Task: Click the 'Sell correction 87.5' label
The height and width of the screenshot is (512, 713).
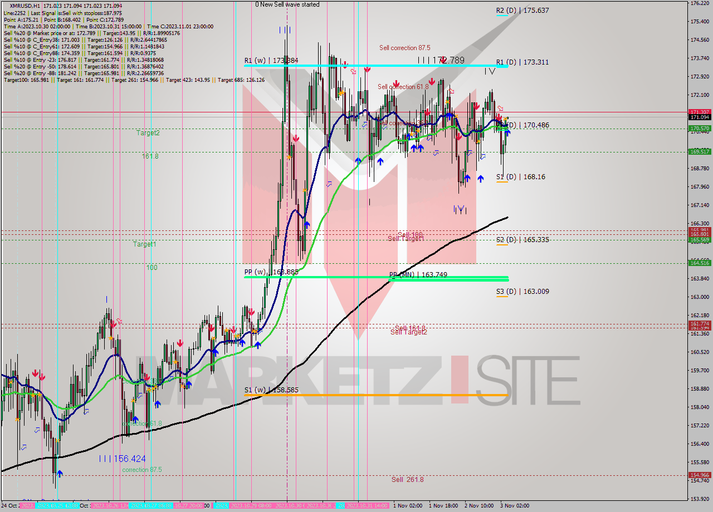Action: click(x=405, y=48)
